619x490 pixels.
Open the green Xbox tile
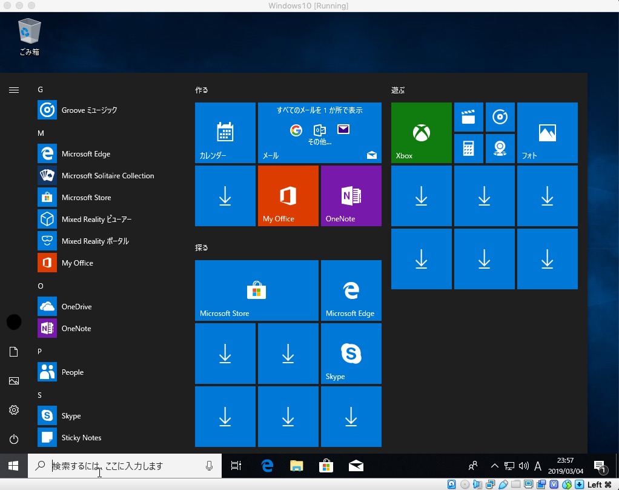coord(421,133)
